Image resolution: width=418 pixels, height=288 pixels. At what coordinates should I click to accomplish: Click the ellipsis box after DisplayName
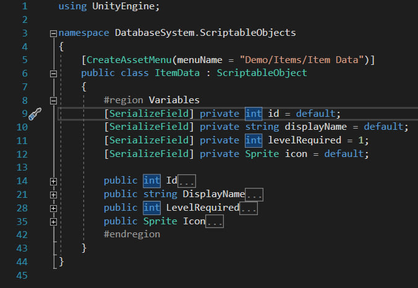pyautogui.click(x=254, y=195)
